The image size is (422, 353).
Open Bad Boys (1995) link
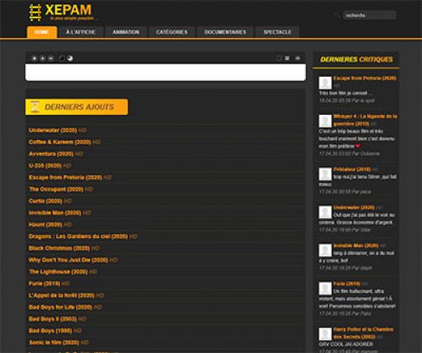tap(50, 331)
